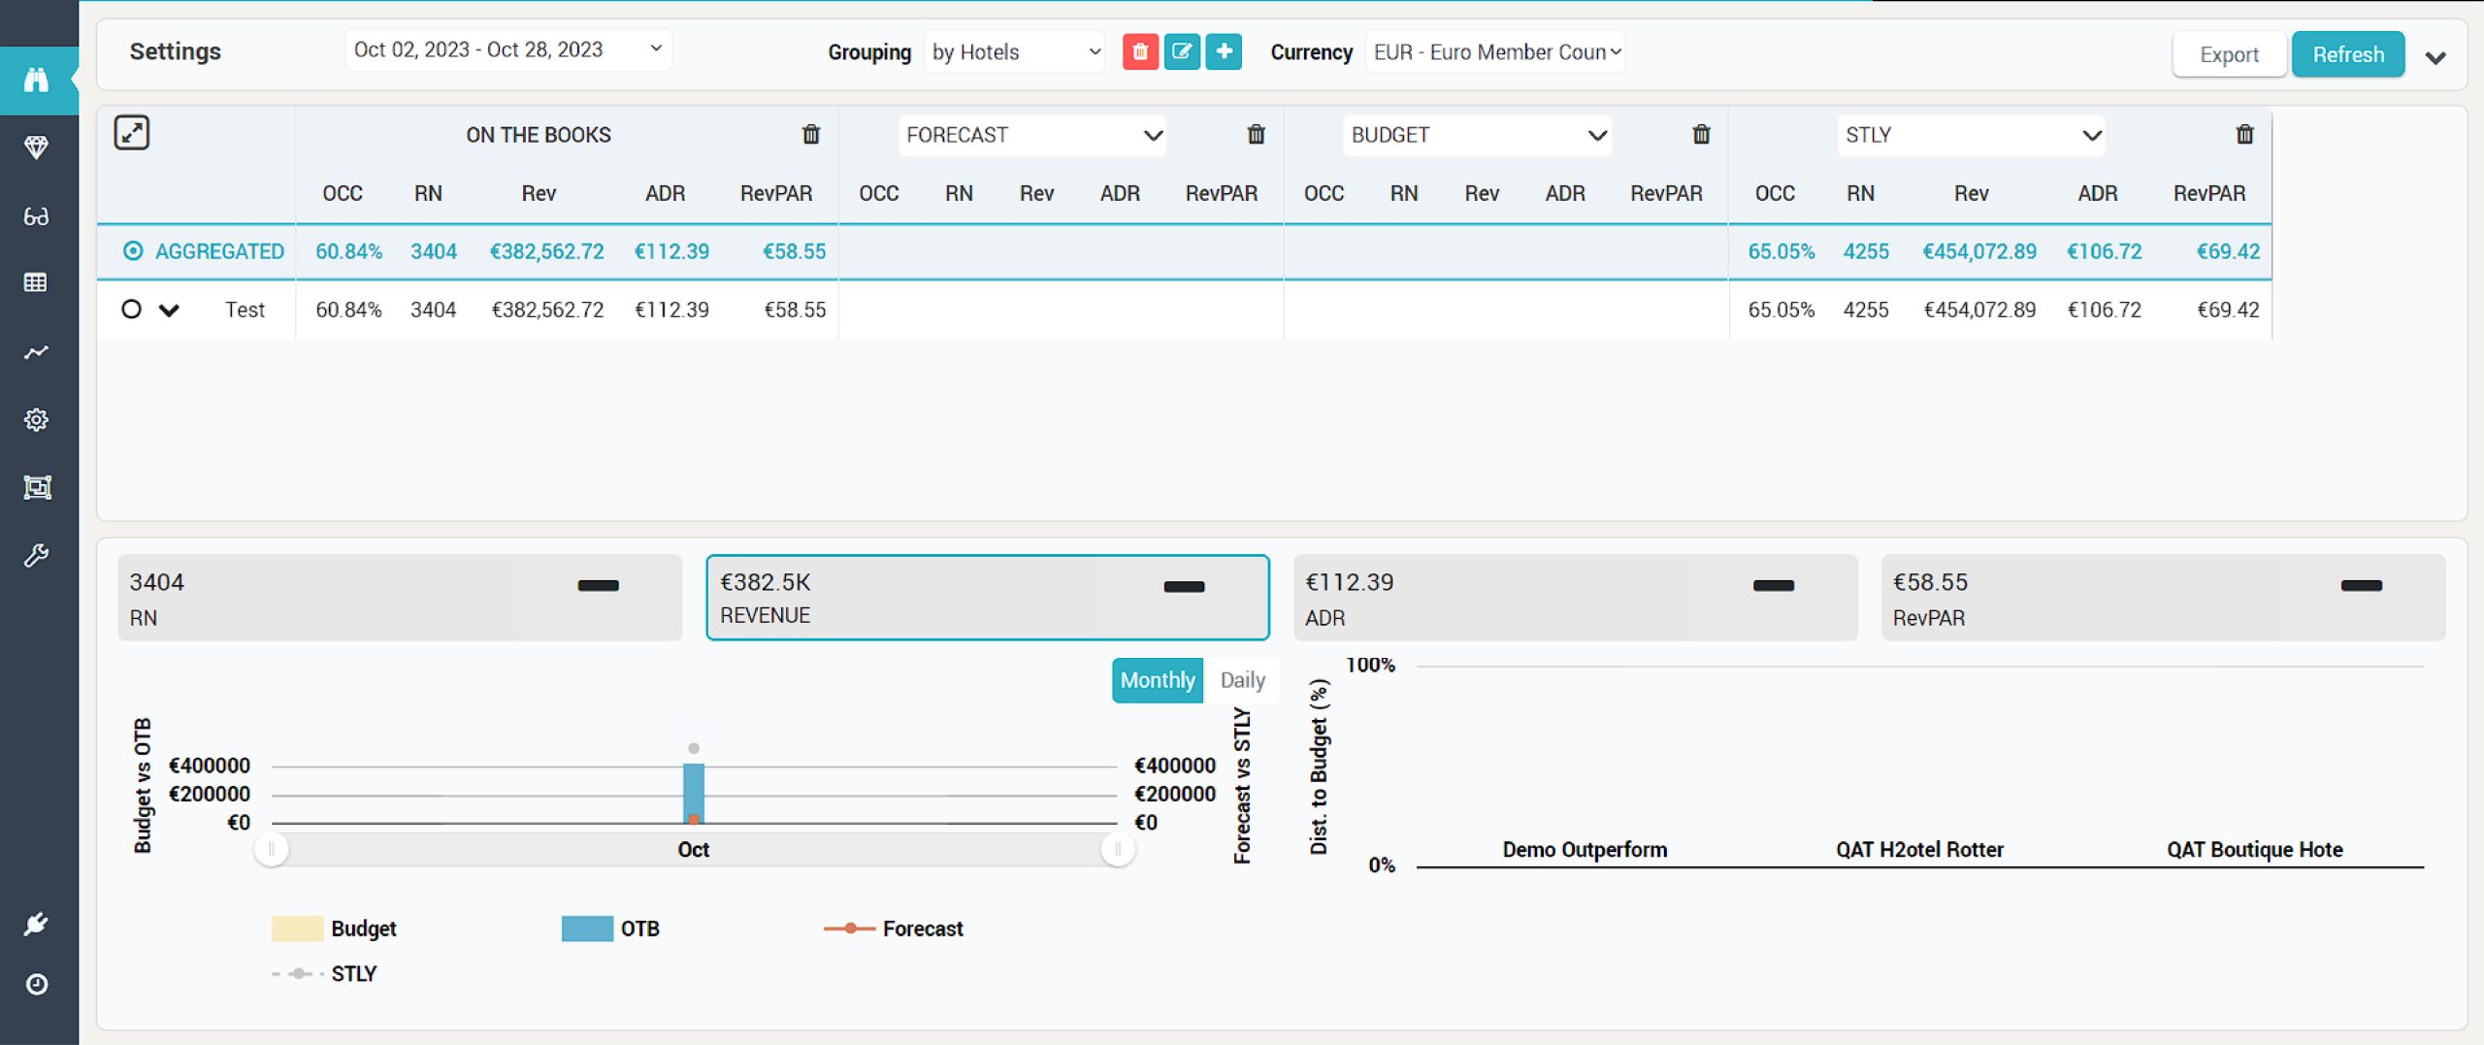
Task: Click the right chart range slider handle
Action: coord(1118,850)
